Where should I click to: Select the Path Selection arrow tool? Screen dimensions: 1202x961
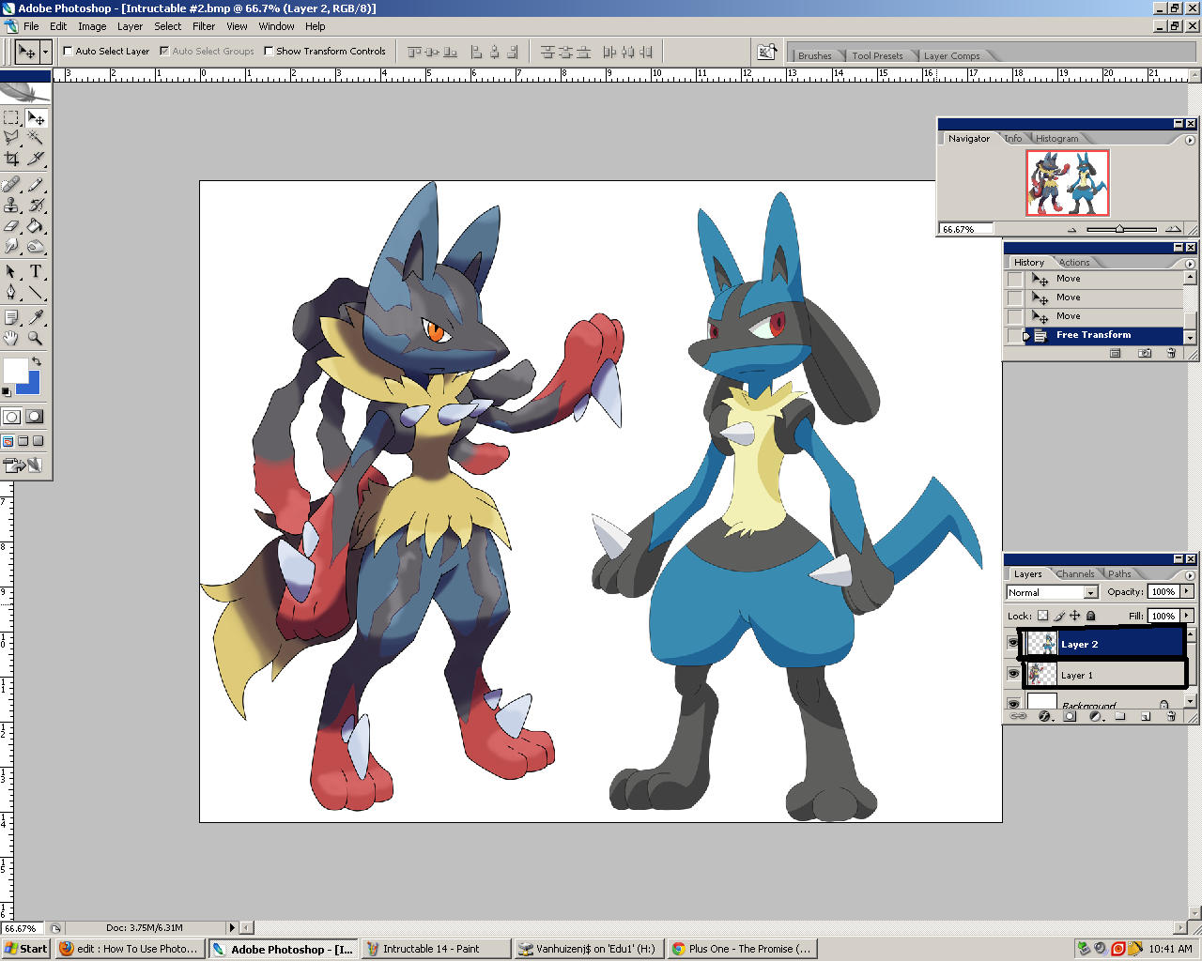point(11,271)
